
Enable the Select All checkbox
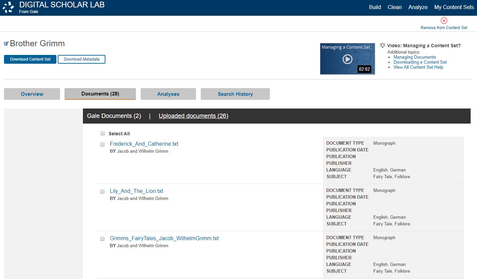(x=103, y=133)
